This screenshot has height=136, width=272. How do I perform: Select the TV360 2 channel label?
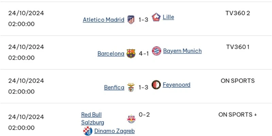click(238, 13)
